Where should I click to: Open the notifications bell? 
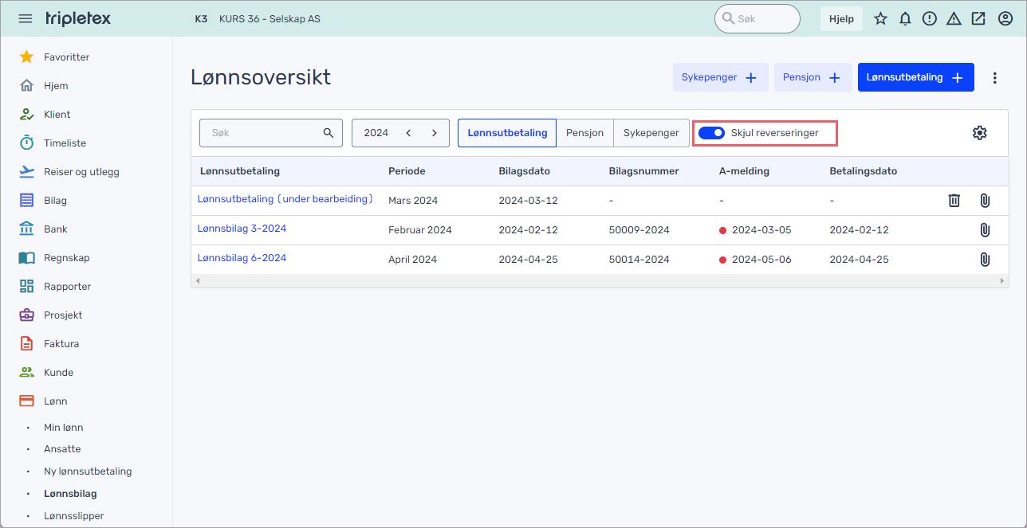(905, 18)
